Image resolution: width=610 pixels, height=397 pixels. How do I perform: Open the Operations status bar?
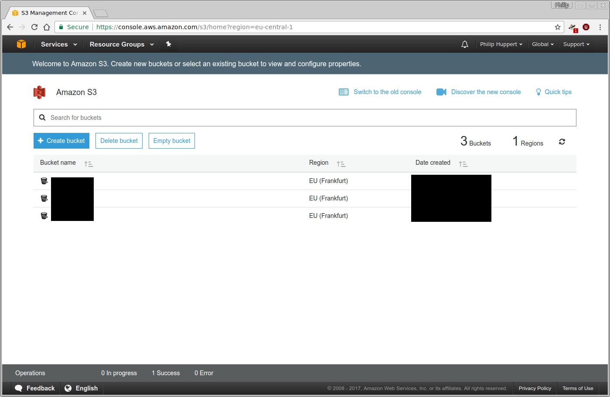(x=30, y=373)
